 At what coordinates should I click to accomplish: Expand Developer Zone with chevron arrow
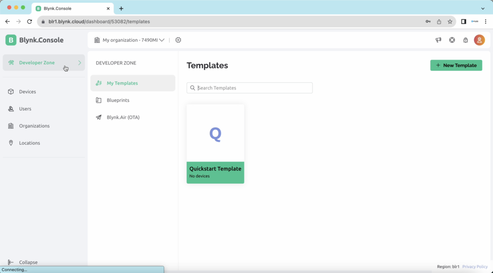(79, 63)
